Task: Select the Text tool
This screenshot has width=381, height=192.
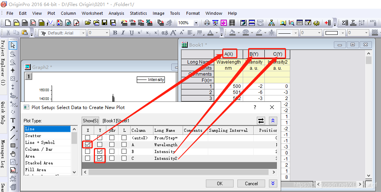Action: (x=13, y=120)
